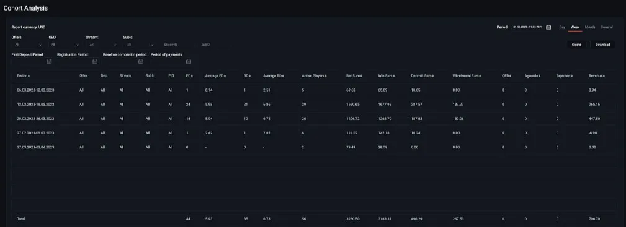Screen dimensions: 626x227
Task: Sort by Win Sum column header
Action: 387,75
